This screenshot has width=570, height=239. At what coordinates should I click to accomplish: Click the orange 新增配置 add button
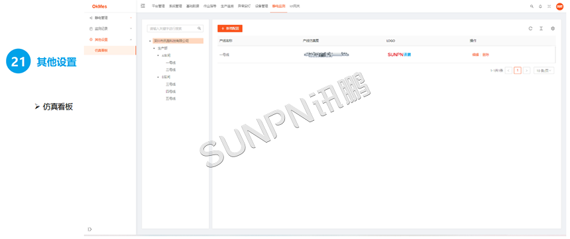click(230, 28)
